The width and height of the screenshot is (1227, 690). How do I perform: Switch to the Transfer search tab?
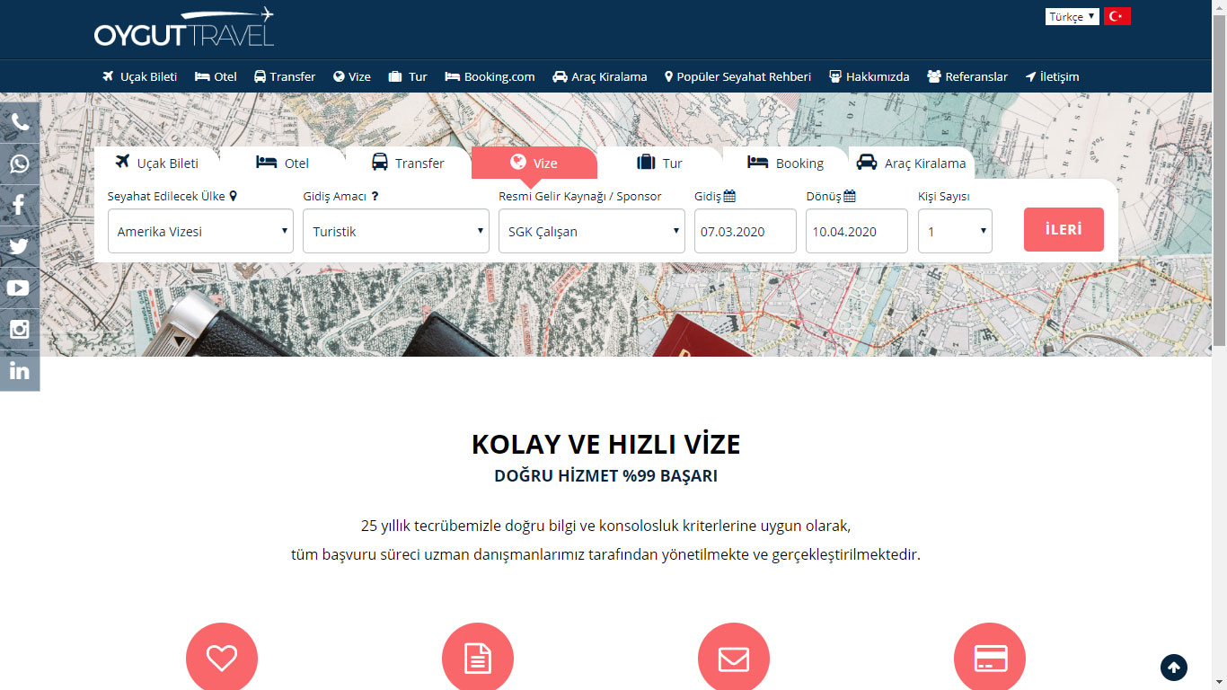pyautogui.click(x=409, y=163)
